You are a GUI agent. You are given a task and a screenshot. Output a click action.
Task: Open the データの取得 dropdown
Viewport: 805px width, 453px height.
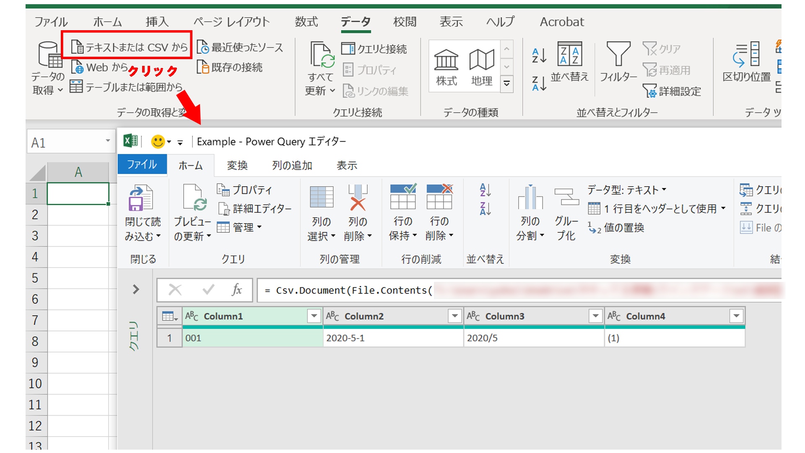coord(48,68)
